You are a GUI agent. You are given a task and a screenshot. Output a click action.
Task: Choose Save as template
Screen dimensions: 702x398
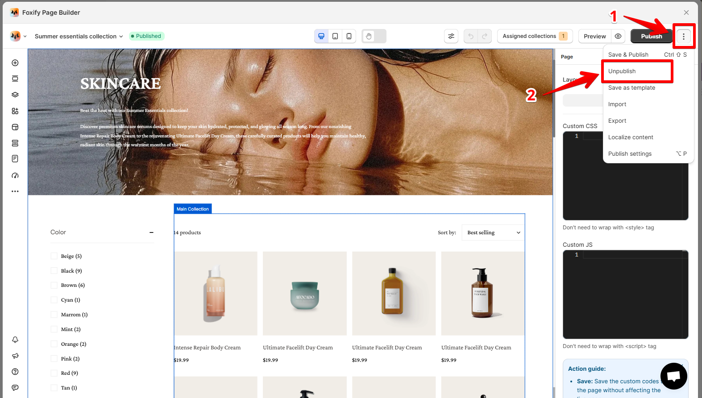point(648,87)
